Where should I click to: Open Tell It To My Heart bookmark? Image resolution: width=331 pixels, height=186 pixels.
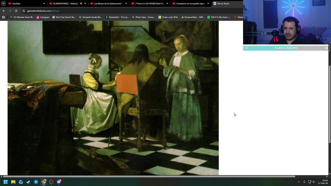tap(219, 17)
